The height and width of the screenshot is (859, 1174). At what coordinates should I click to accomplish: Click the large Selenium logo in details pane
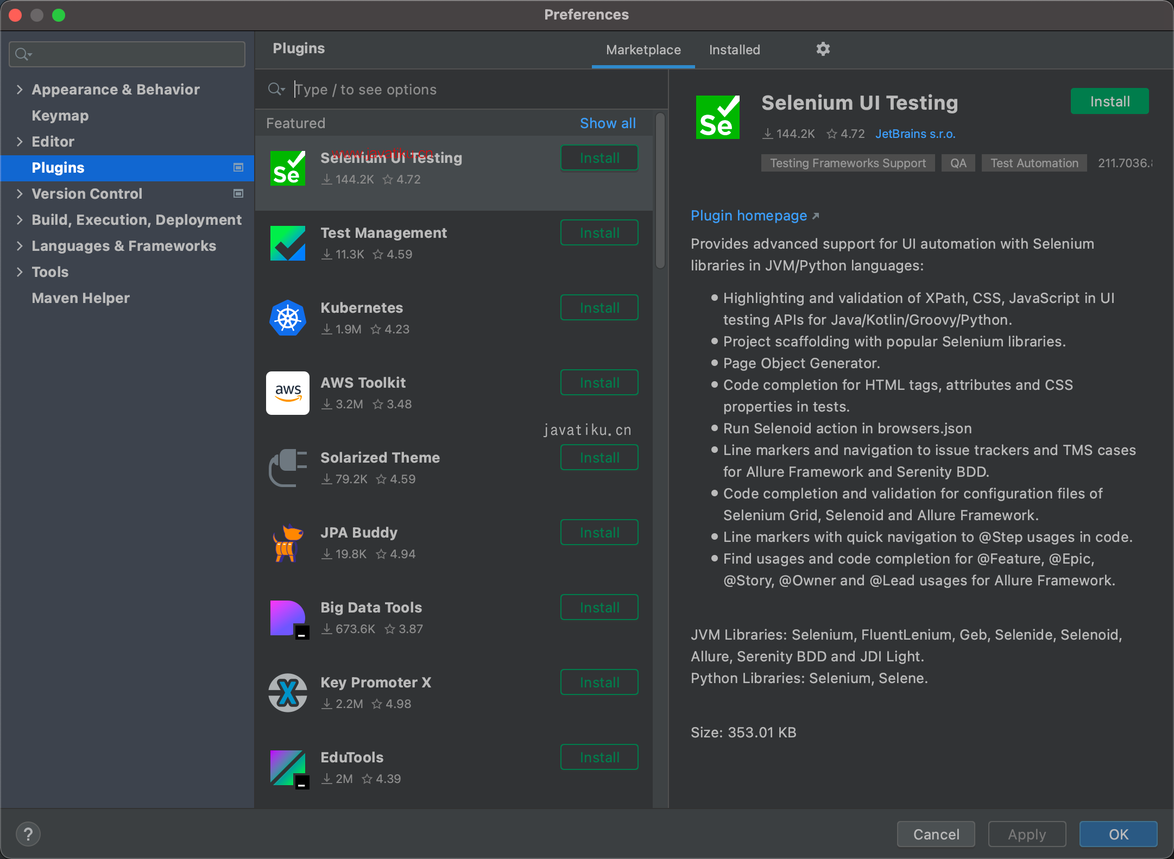(x=718, y=117)
